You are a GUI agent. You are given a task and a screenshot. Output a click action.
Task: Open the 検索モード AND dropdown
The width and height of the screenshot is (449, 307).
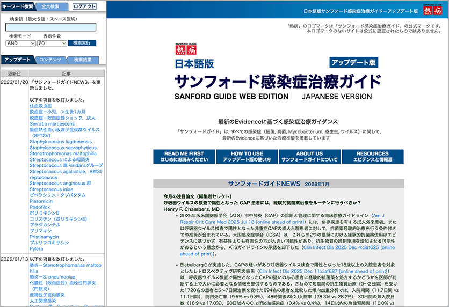[20, 43]
